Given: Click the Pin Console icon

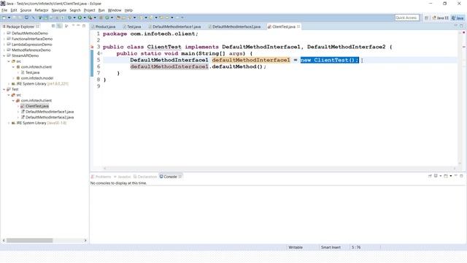Looking at the screenshot, I should [430, 176].
